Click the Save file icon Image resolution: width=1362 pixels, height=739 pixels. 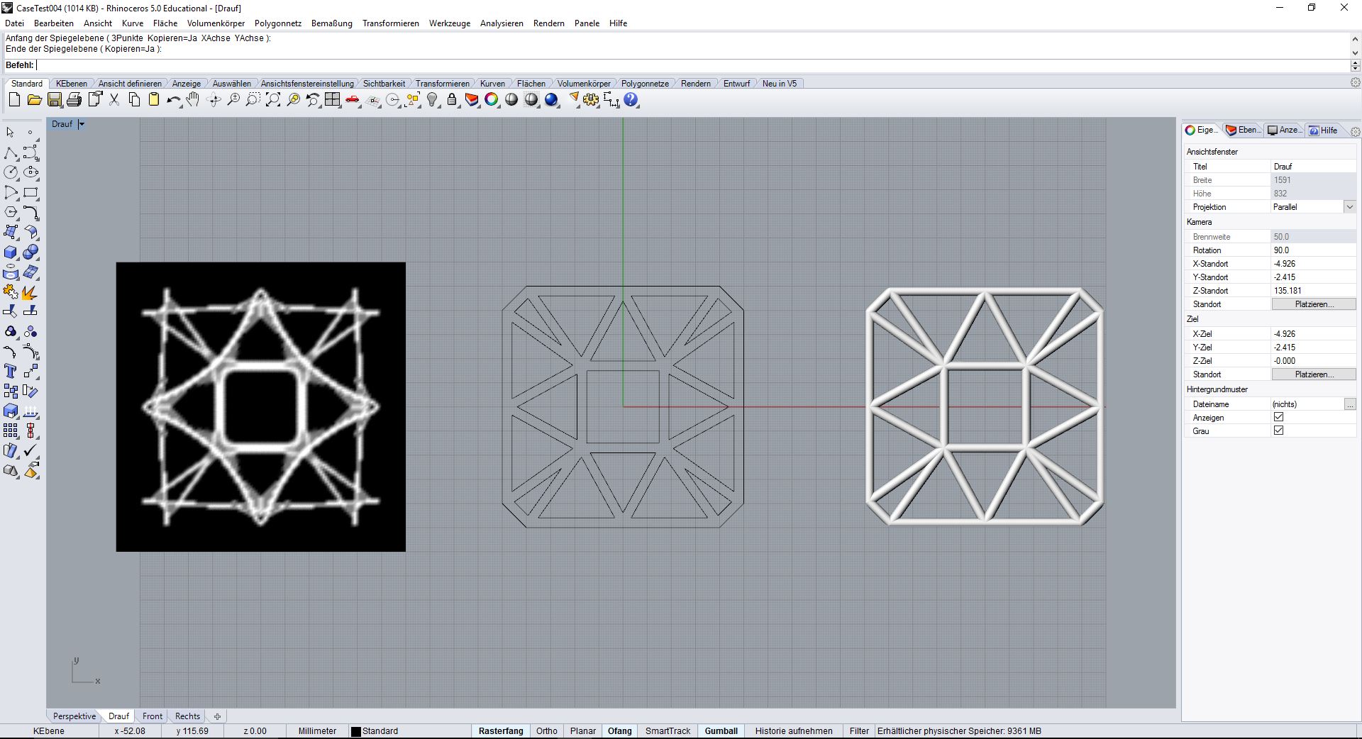(55, 100)
